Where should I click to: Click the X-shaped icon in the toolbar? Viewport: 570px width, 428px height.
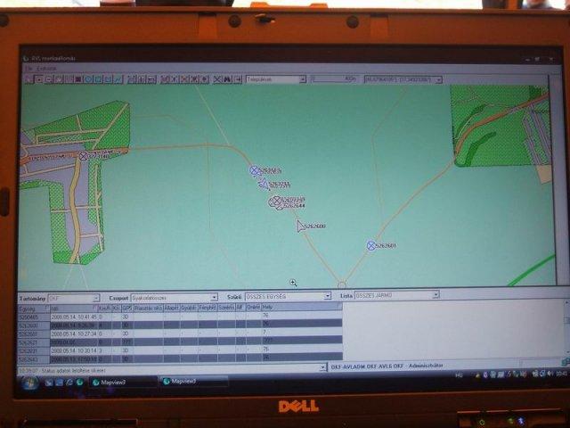pyautogui.click(x=217, y=79)
